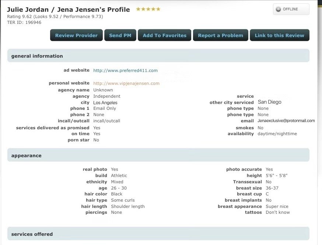
Task: Visit the personal website link
Action: tap(126, 83)
